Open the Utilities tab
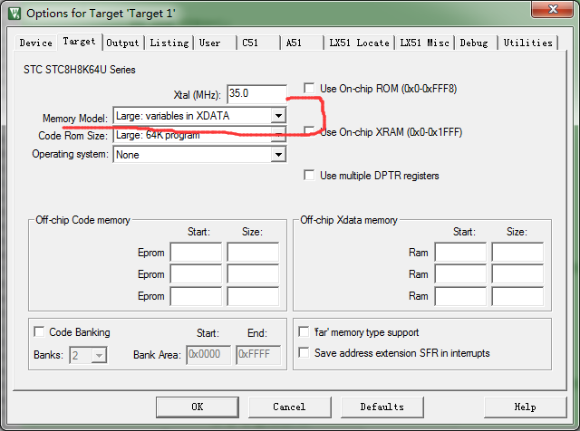Screen dimensions: 580x431 coord(527,43)
